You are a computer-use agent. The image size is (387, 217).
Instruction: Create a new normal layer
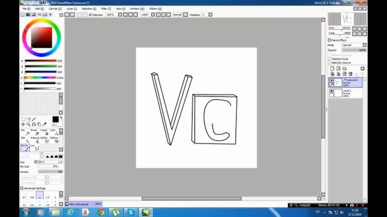pos(332,68)
